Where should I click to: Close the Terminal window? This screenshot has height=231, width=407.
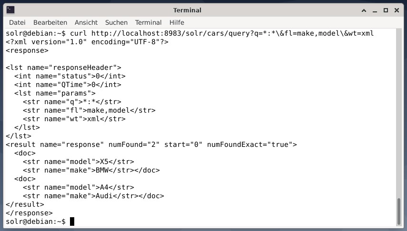coord(397,10)
